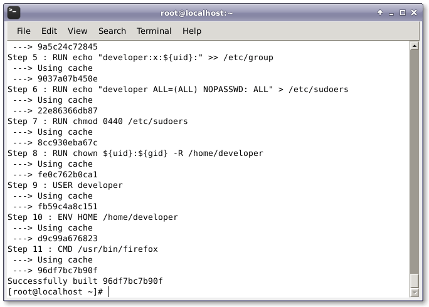This screenshot has width=429, height=307.
Task: Open the Search menu
Action: pos(112,31)
